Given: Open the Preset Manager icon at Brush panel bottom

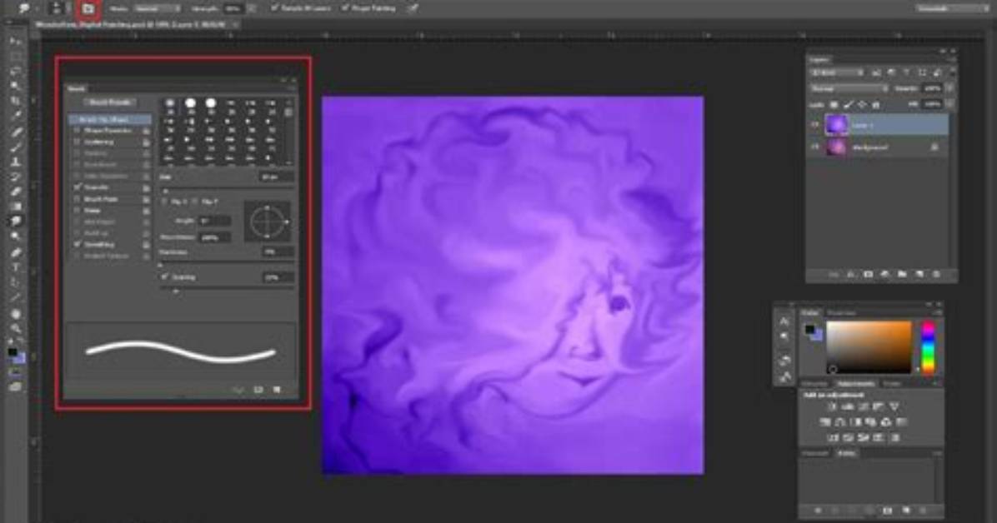Looking at the screenshot, I should 258,390.
